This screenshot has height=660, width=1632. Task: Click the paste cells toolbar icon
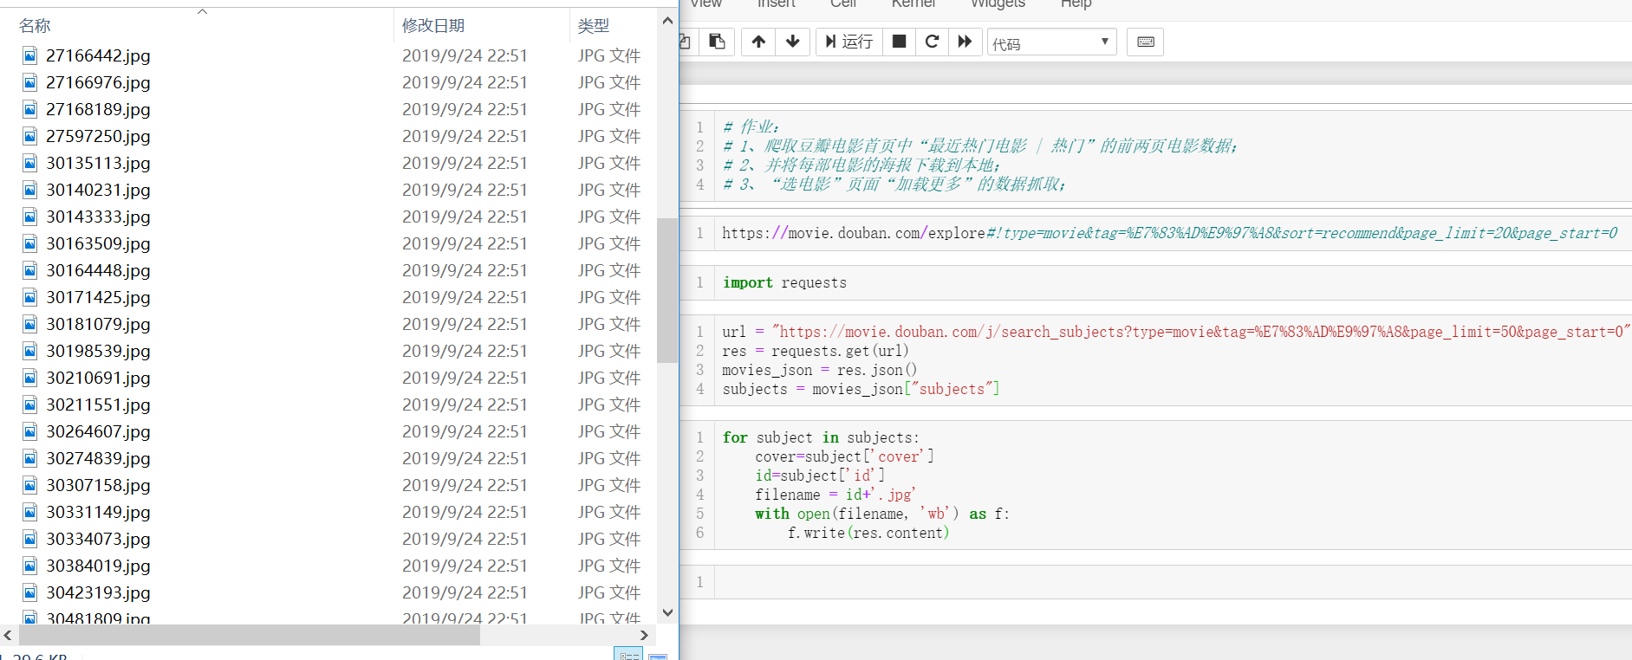pyautogui.click(x=717, y=42)
